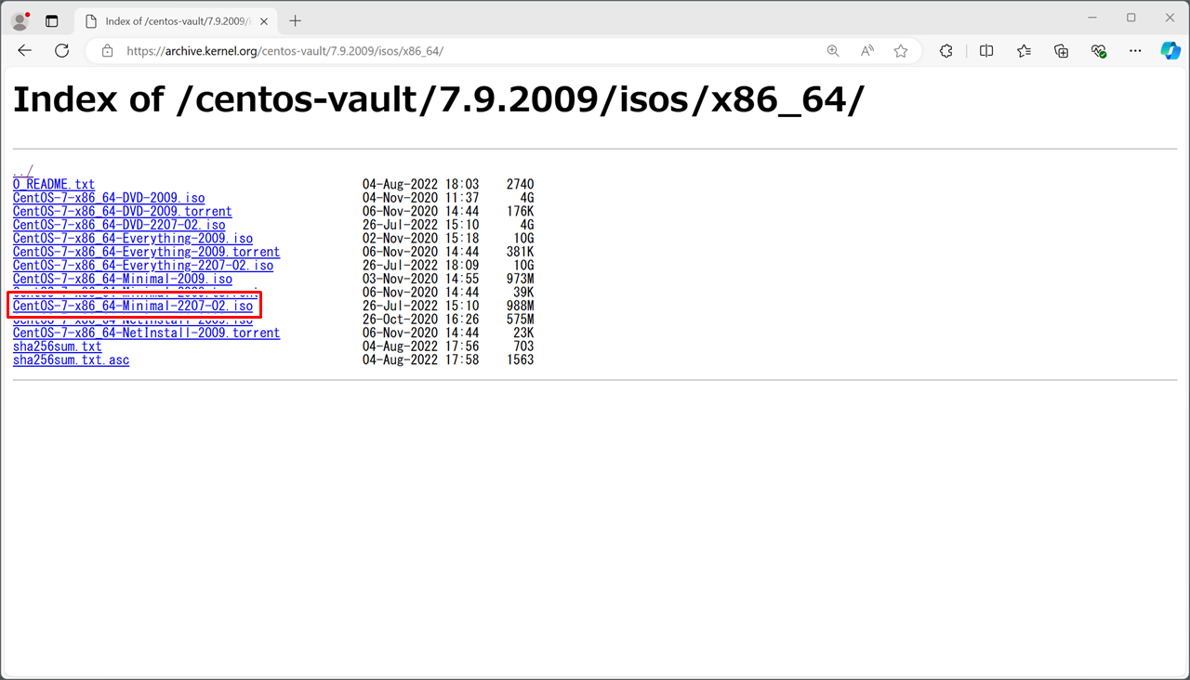Download CentOS-7-x86_64-Minimal-2207-02.iso

[x=133, y=306]
